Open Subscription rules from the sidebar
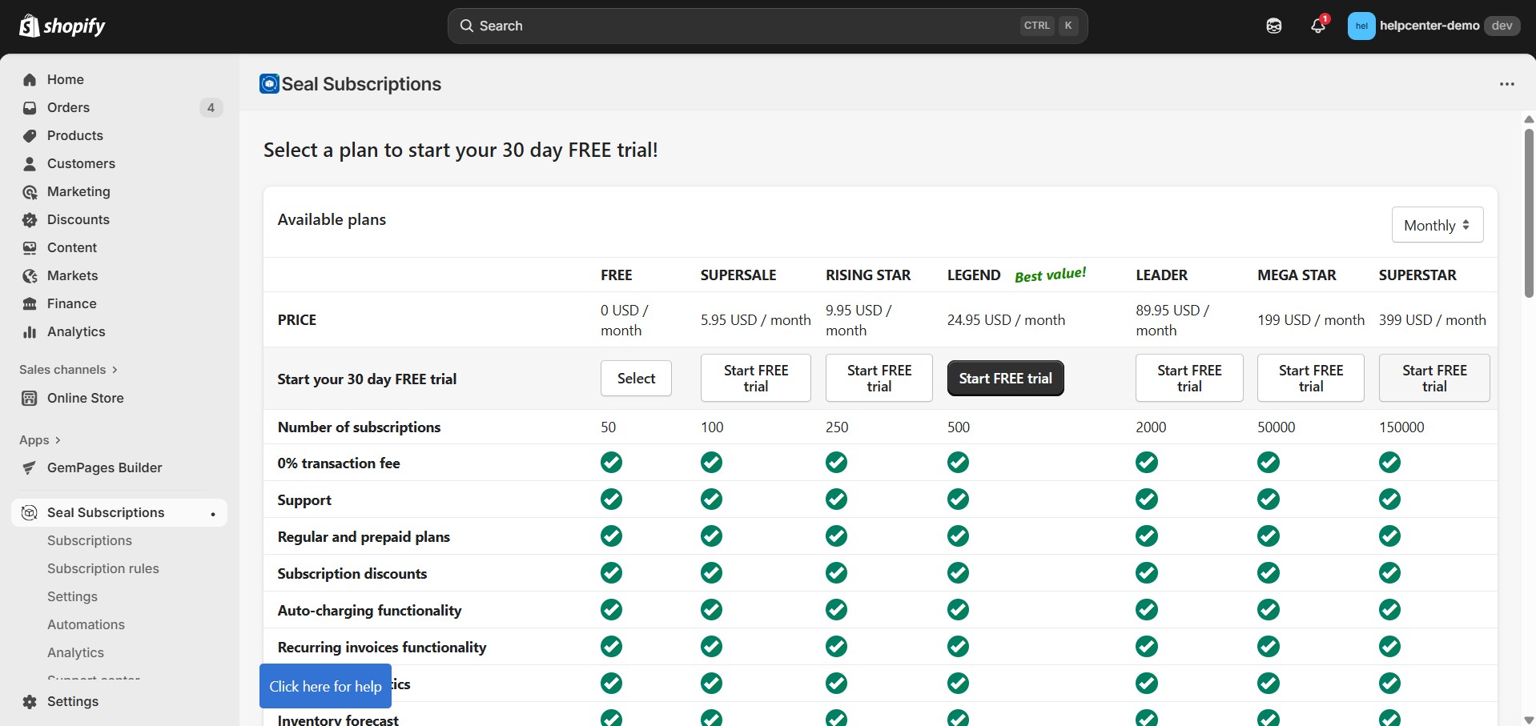The width and height of the screenshot is (1536, 726). (x=103, y=568)
